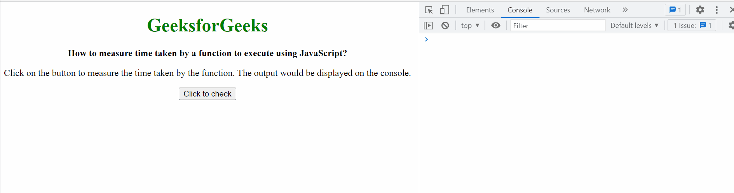Click the 'How to measure time taken' heading

(x=207, y=53)
